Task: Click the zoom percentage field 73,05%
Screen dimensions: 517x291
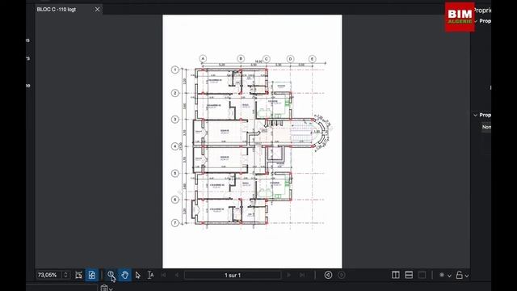Action: tap(48, 275)
